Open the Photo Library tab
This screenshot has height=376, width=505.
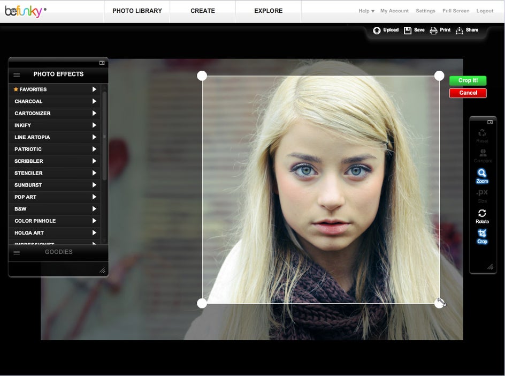(137, 11)
